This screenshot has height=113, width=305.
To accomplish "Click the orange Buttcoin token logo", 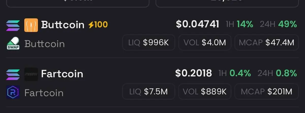I will 31,25.
